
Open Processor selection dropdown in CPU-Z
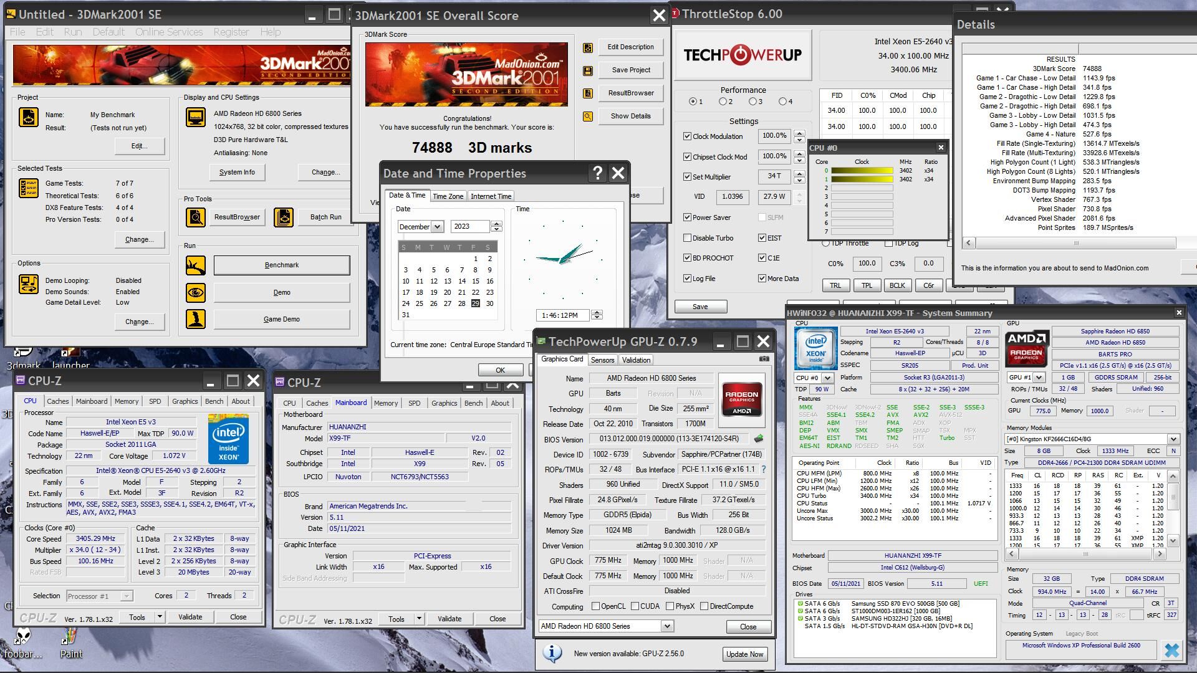point(126,596)
